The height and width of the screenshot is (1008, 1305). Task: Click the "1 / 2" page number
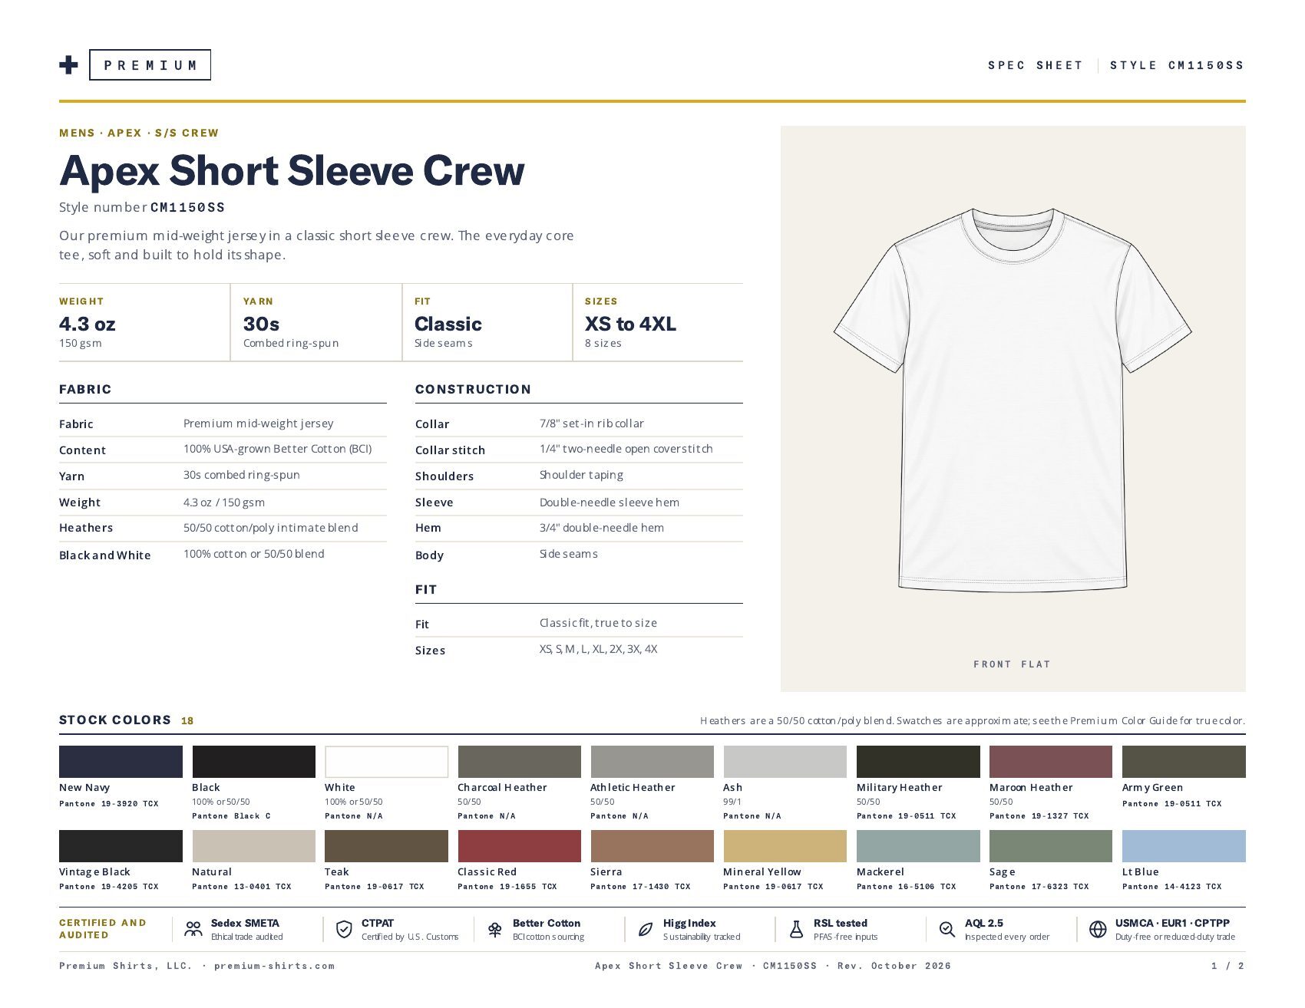pos(1228,966)
